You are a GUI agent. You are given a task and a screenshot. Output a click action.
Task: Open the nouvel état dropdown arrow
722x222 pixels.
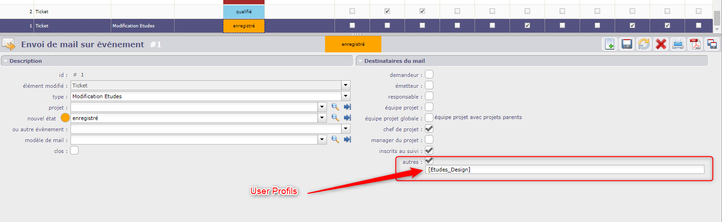click(323, 118)
